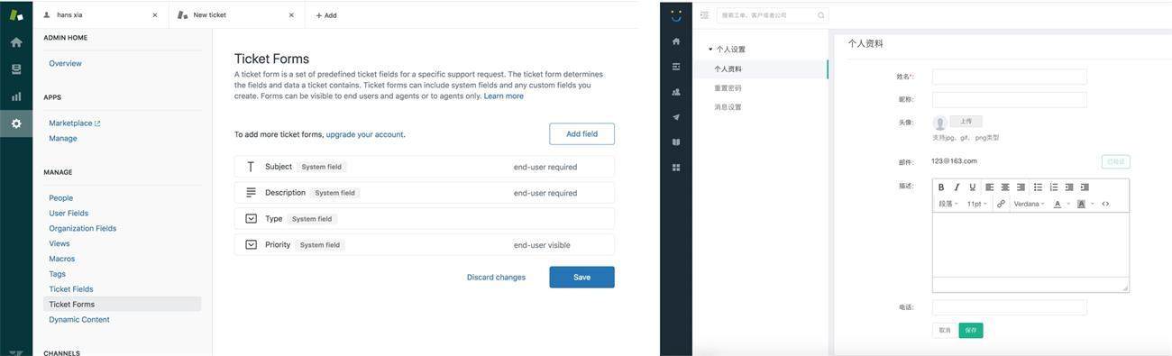Increase indent in editor
This screenshot has height=356, width=1172.
coord(1085,187)
